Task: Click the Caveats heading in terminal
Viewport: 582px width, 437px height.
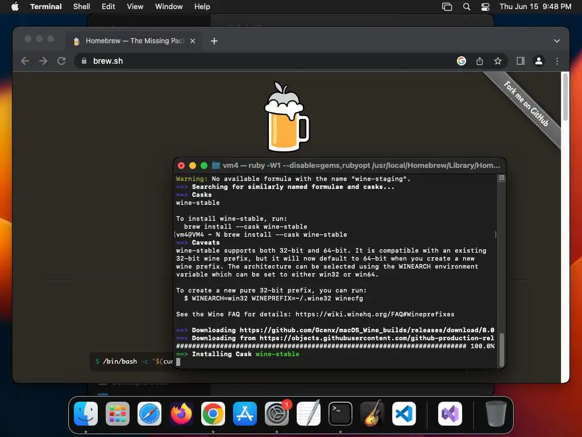Action: point(206,242)
